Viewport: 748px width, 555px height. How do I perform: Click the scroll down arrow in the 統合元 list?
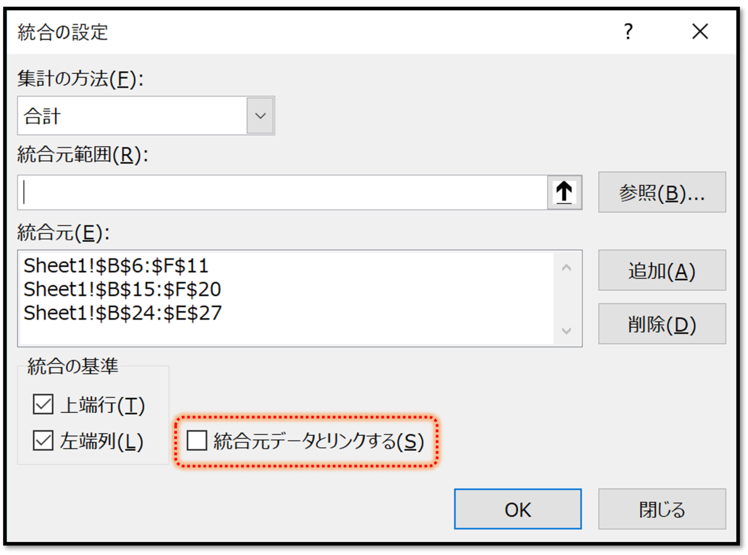click(567, 331)
